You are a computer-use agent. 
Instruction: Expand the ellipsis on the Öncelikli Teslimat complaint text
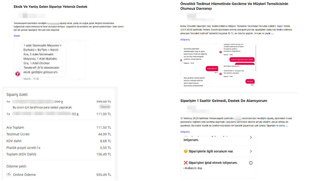272,34
